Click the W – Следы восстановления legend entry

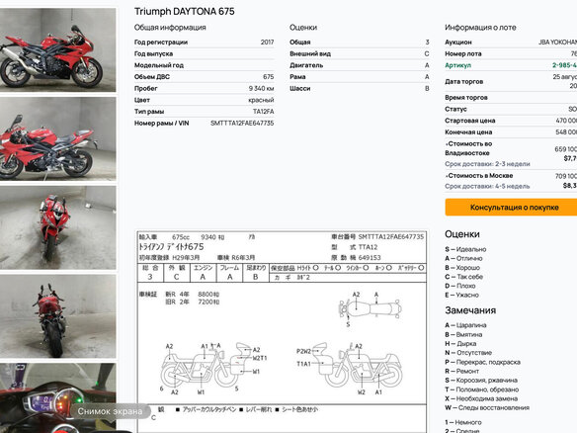tap(487, 407)
